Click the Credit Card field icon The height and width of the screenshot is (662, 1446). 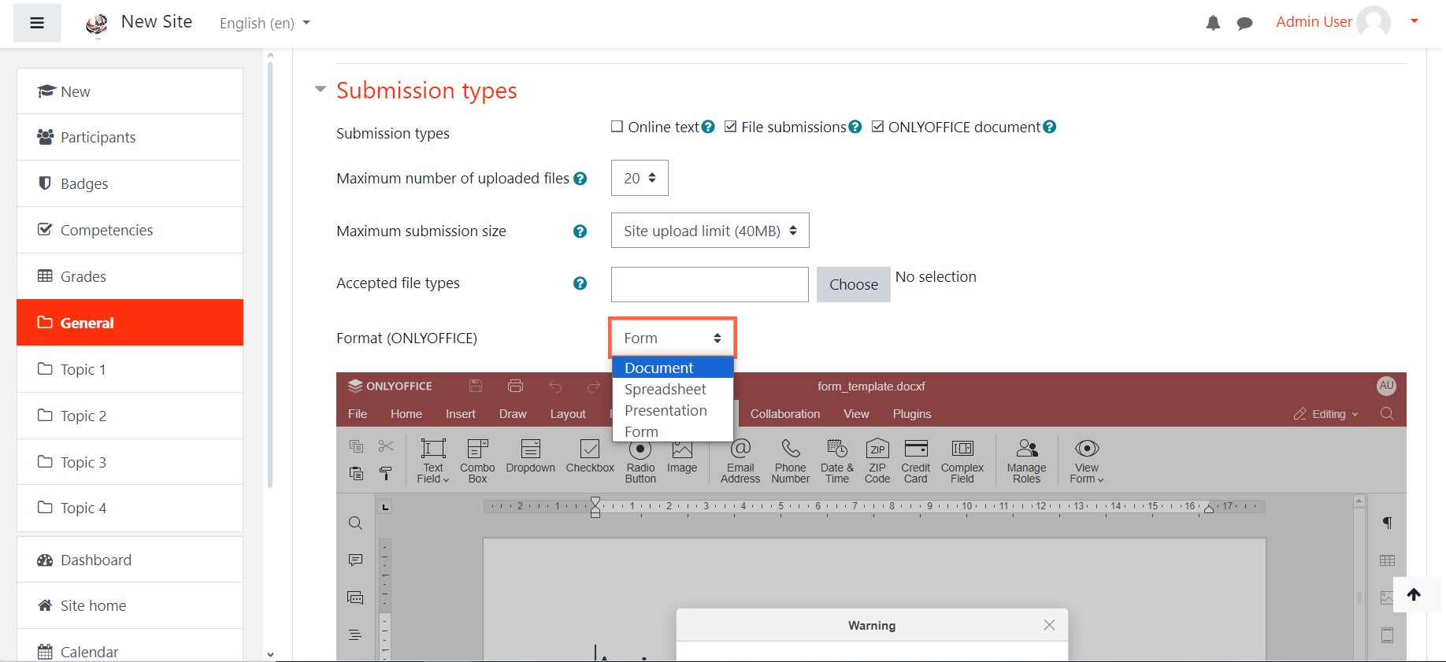915,460
